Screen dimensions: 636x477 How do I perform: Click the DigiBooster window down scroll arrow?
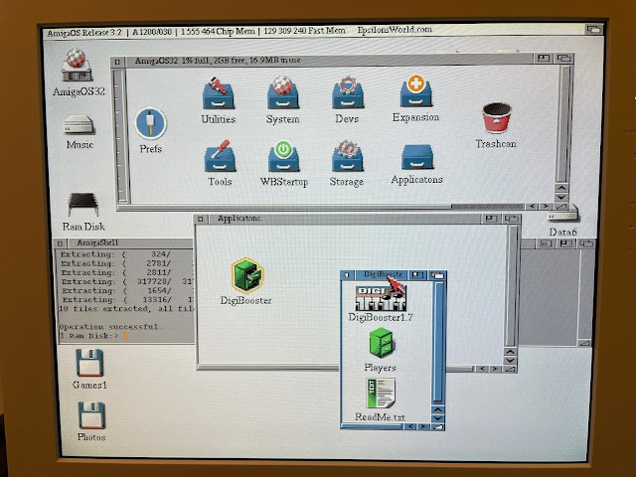click(x=438, y=418)
